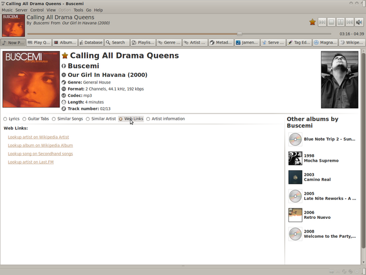Viewport: 366px width, 275px height.
Task: Open the Genre browser tab
Action: coord(169,42)
